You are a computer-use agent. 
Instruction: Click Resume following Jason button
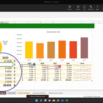(38, 96)
